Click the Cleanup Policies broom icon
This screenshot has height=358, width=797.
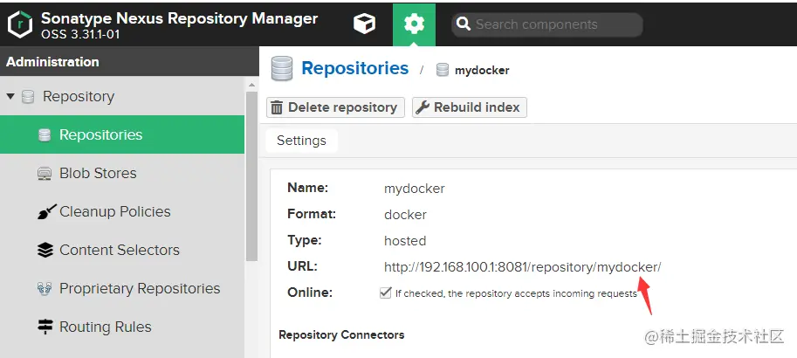click(x=46, y=211)
